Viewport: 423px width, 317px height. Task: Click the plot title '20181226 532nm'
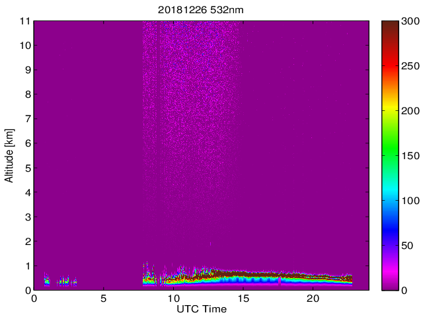tap(200, 10)
